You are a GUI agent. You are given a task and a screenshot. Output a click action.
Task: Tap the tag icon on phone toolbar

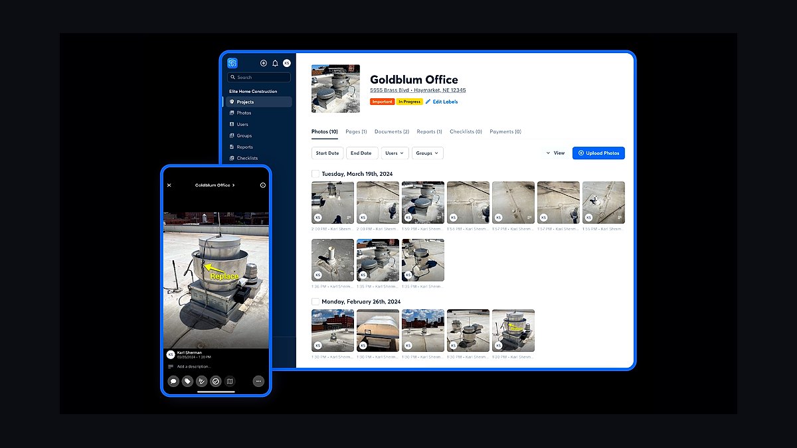187,381
